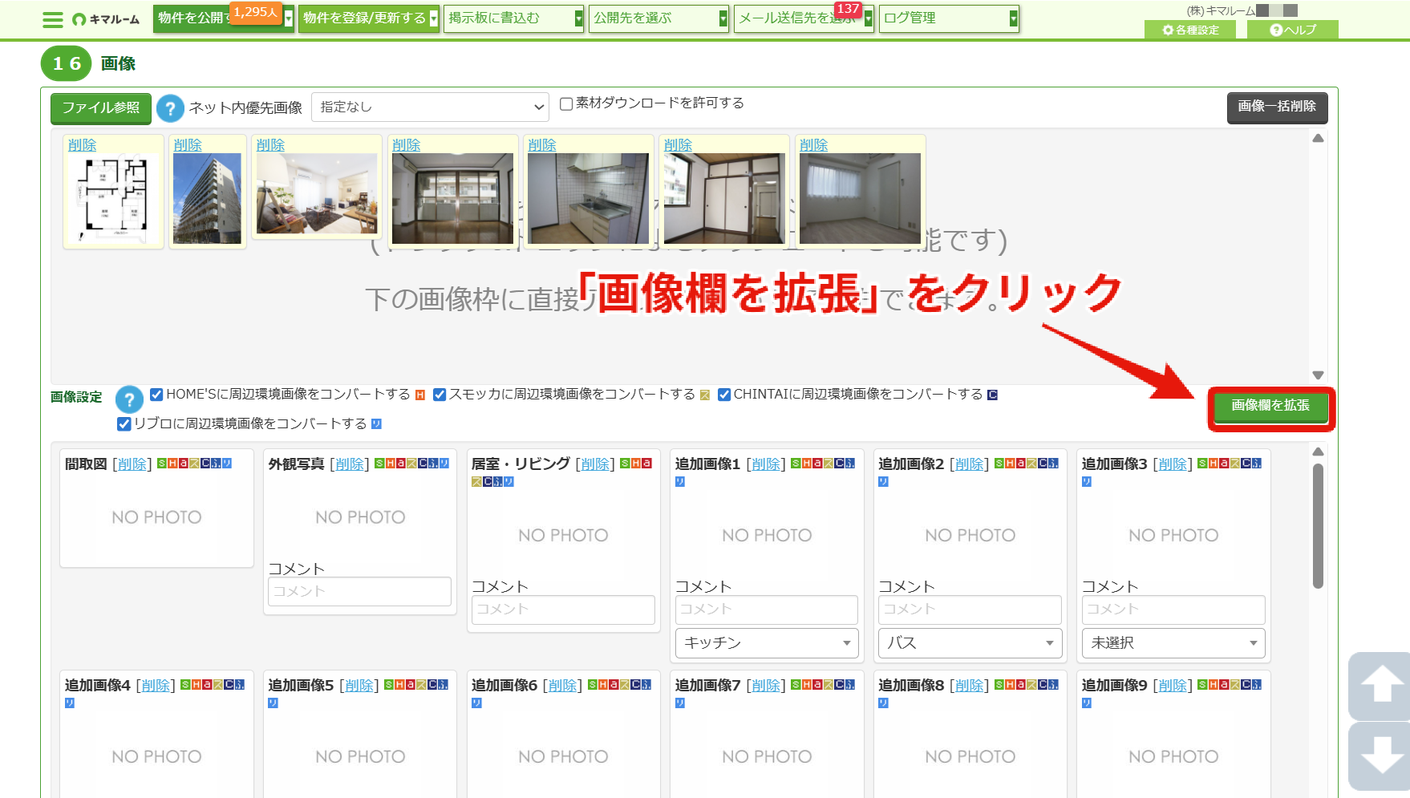Open the ヘルプ help button
The width and height of the screenshot is (1410, 798).
point(1293,30)
